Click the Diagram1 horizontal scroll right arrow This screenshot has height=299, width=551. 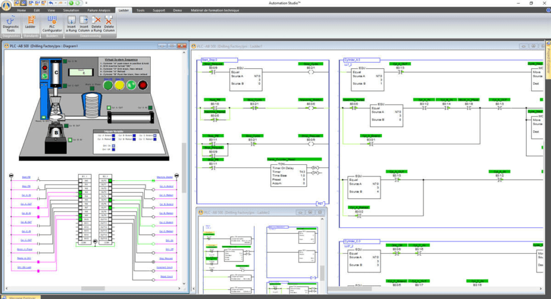tap(179, 288)
